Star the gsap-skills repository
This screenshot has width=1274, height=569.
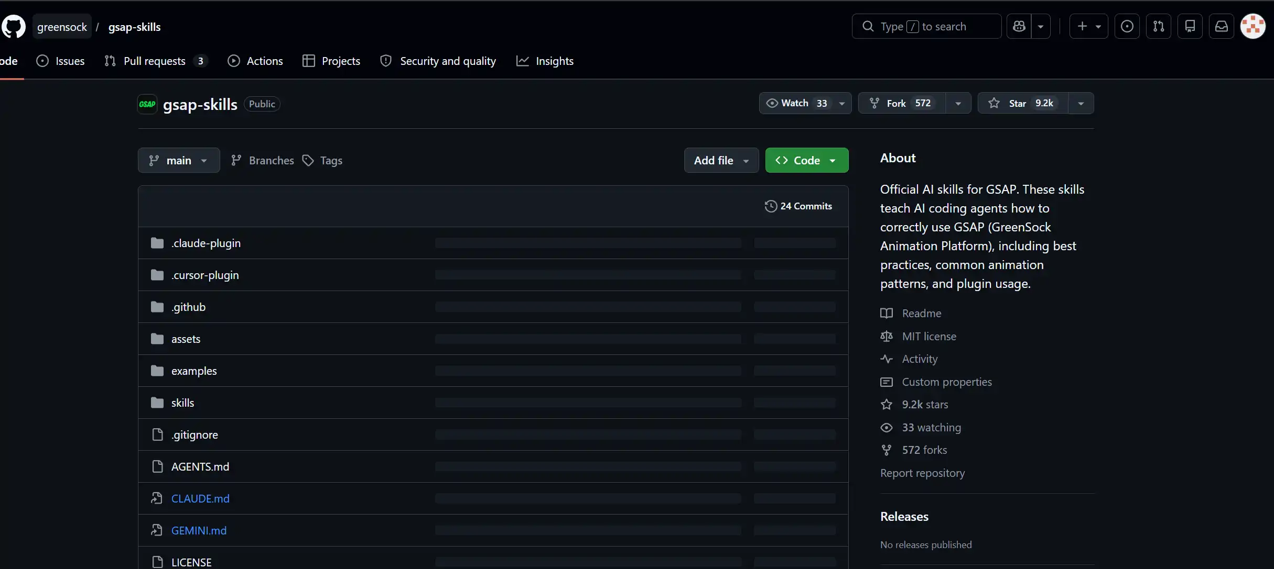pyautogui.click(x=1022, y=103)
